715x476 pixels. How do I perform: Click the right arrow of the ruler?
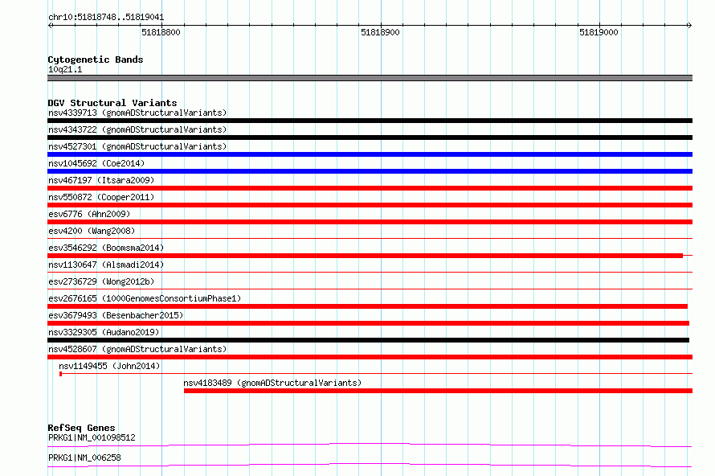coord(689,25)
